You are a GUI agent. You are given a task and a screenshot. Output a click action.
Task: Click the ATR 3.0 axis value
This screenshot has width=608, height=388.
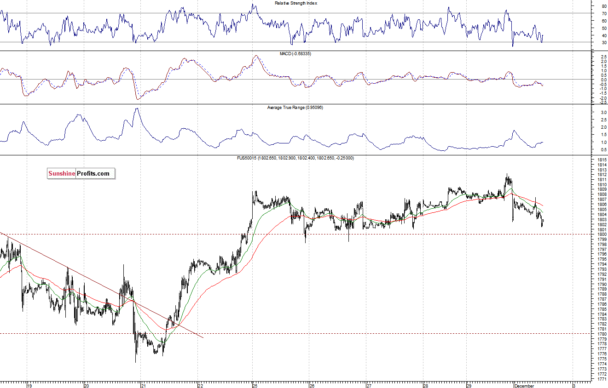tap(603, 112)
